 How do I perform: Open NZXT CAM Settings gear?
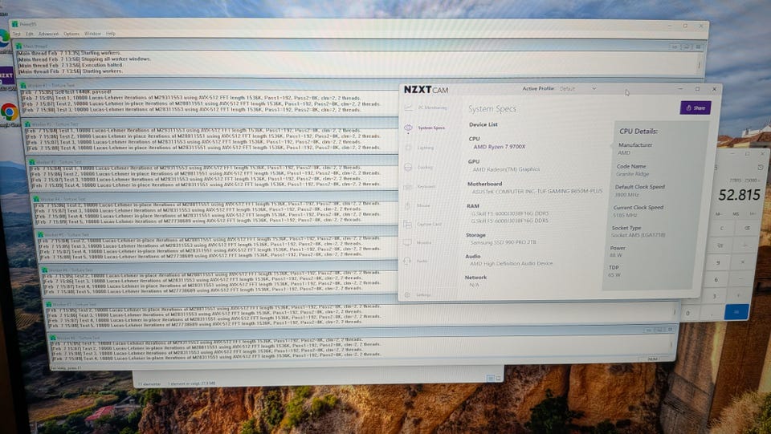407,295
